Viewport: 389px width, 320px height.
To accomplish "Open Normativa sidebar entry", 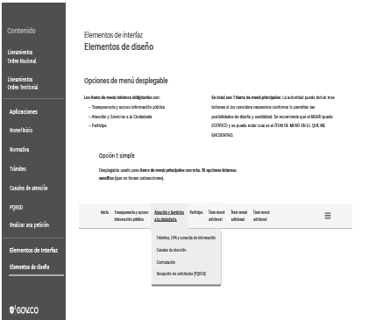I will [x=19, y=149].
